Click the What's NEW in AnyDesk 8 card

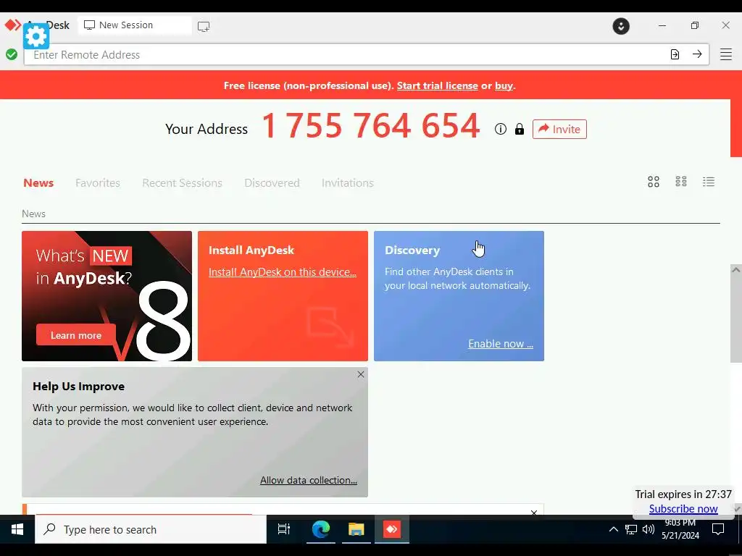pyautogui.click(x=107, y=296)
